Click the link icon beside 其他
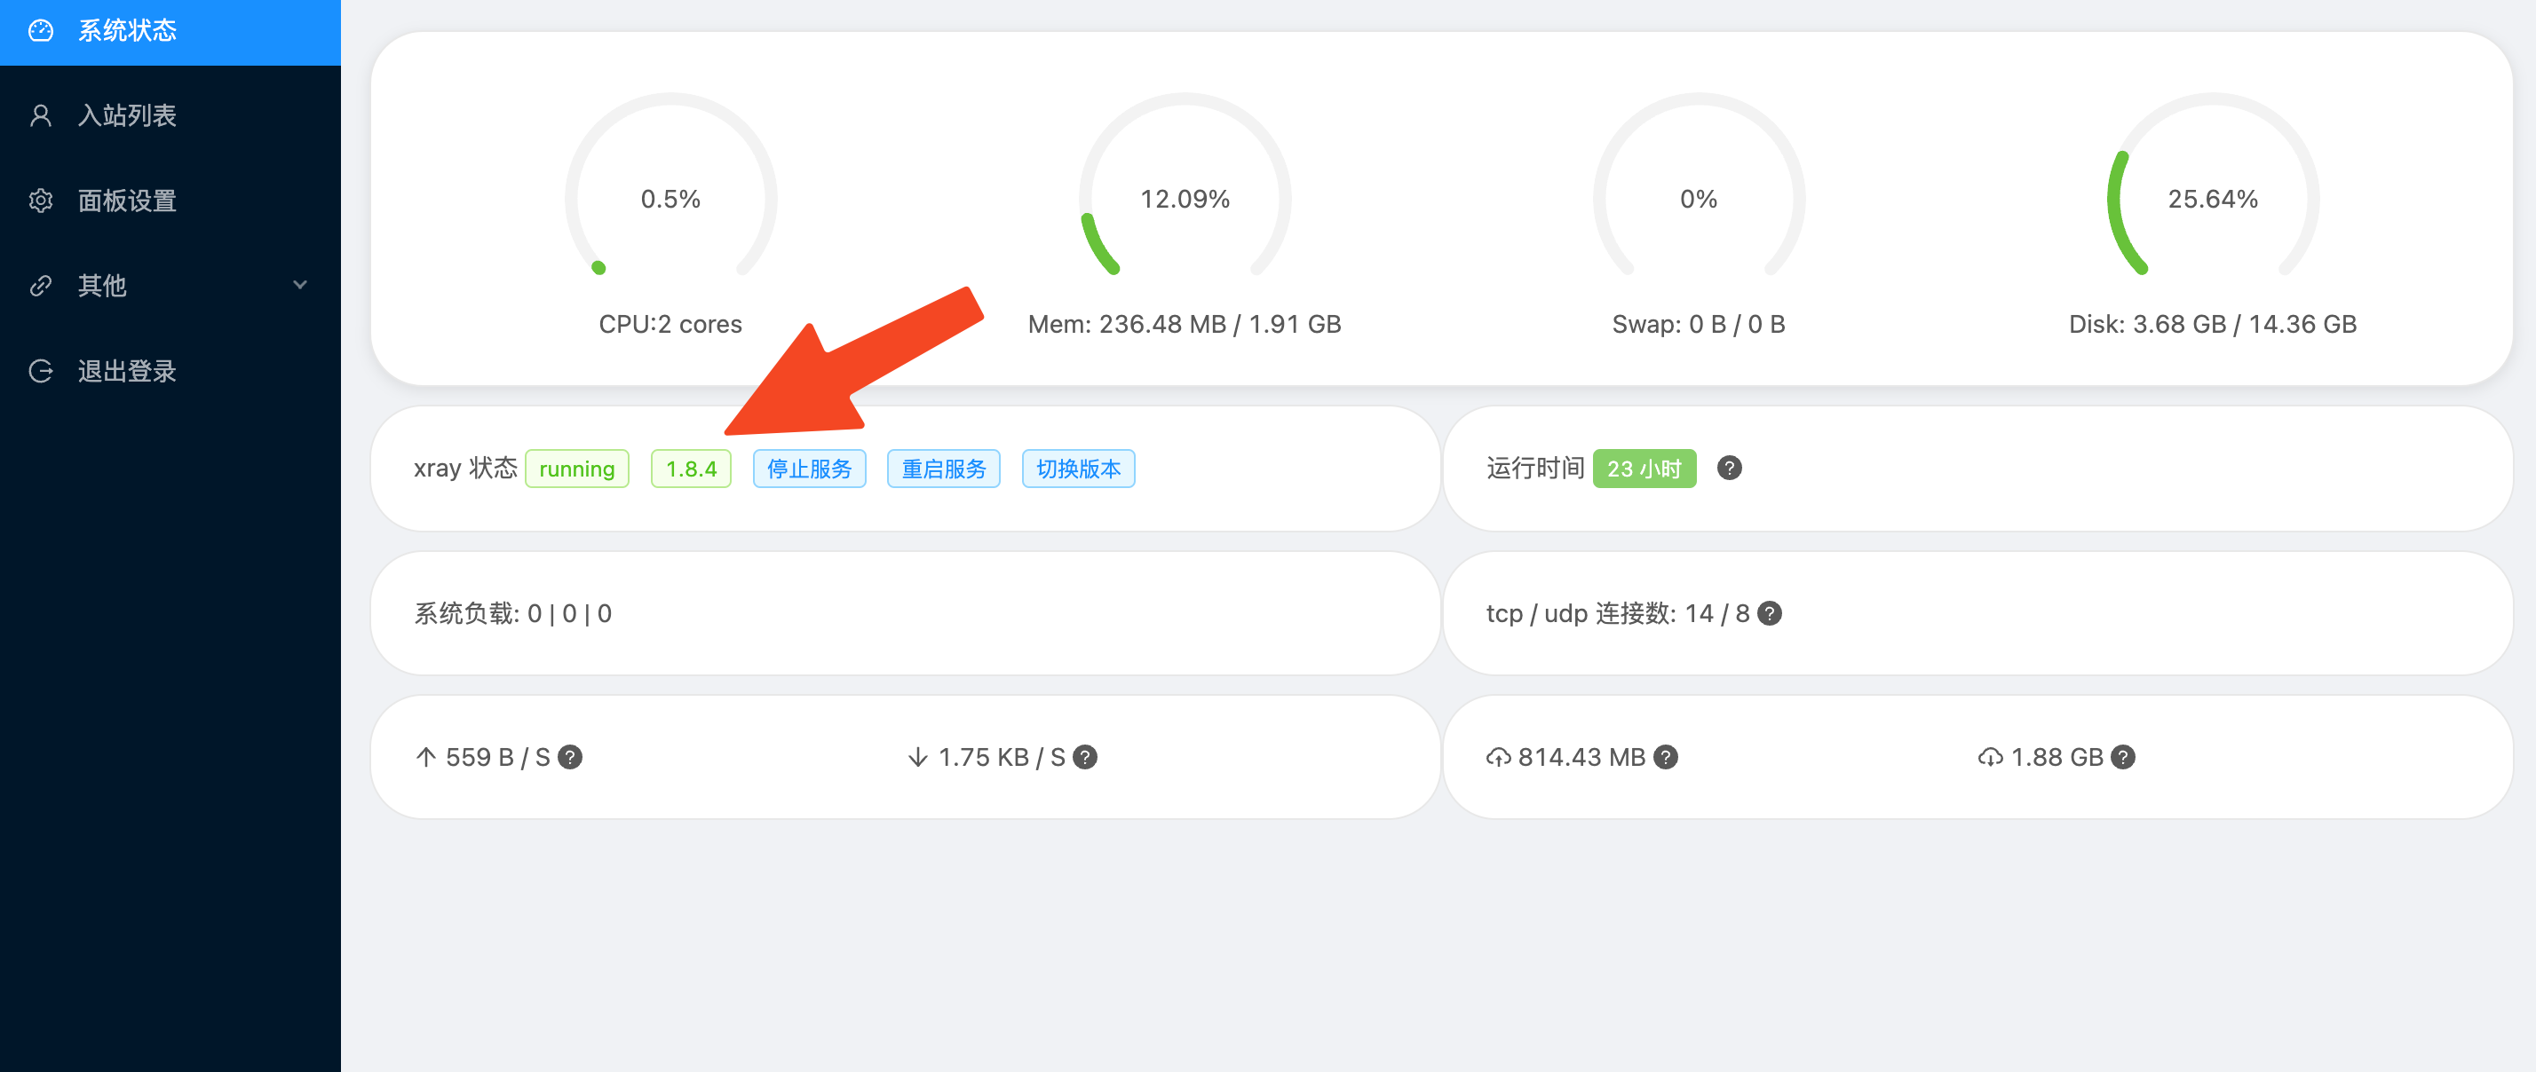This screenshot has height=1072, width=2536. [40, 287]
